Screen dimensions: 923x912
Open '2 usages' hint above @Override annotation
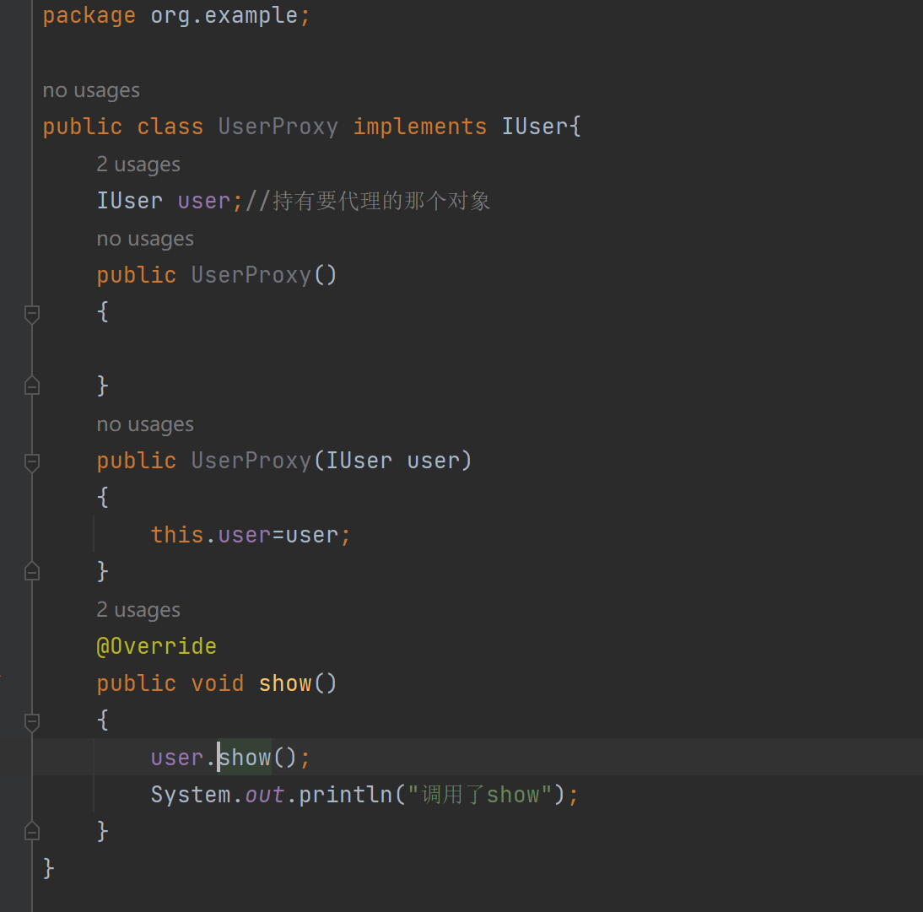click(138, 610)
